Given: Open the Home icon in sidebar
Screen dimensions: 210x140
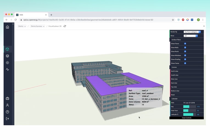Looking at the screenshot, I should (7, 27).
